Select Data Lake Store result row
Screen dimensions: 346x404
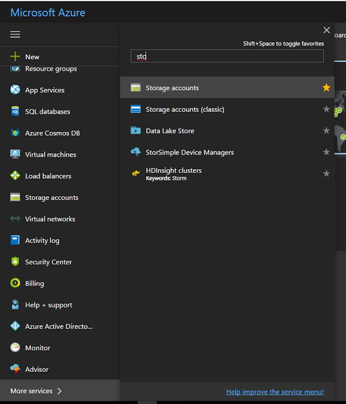(x=227, y=131)
